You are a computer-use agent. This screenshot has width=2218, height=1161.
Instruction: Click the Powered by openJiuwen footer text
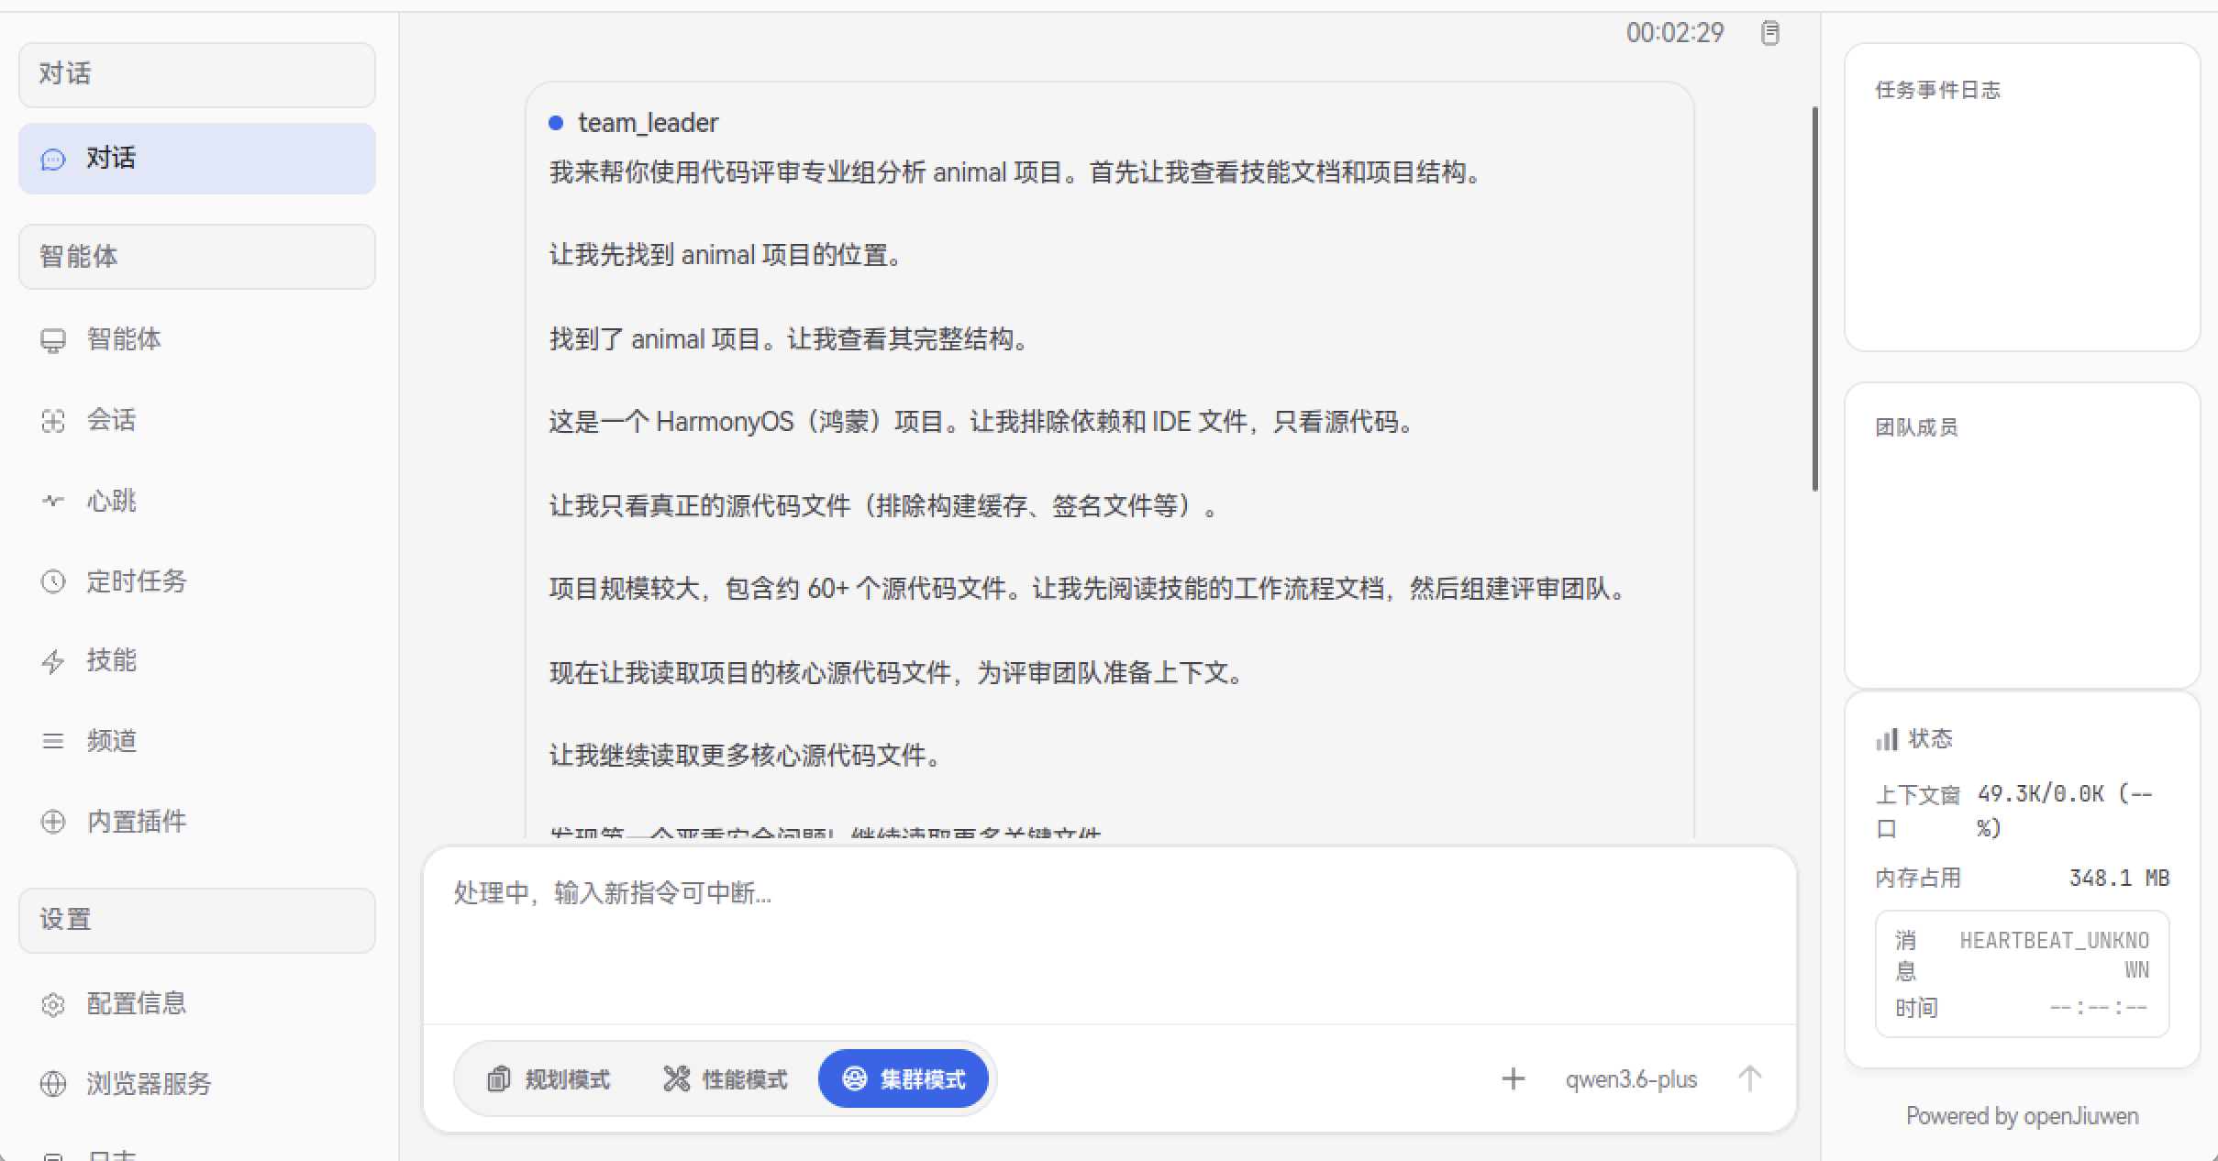pyautogui.click(x=2022, y=1116)
